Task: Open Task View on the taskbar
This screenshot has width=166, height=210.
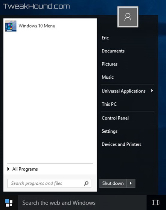Action: point(156,202)
